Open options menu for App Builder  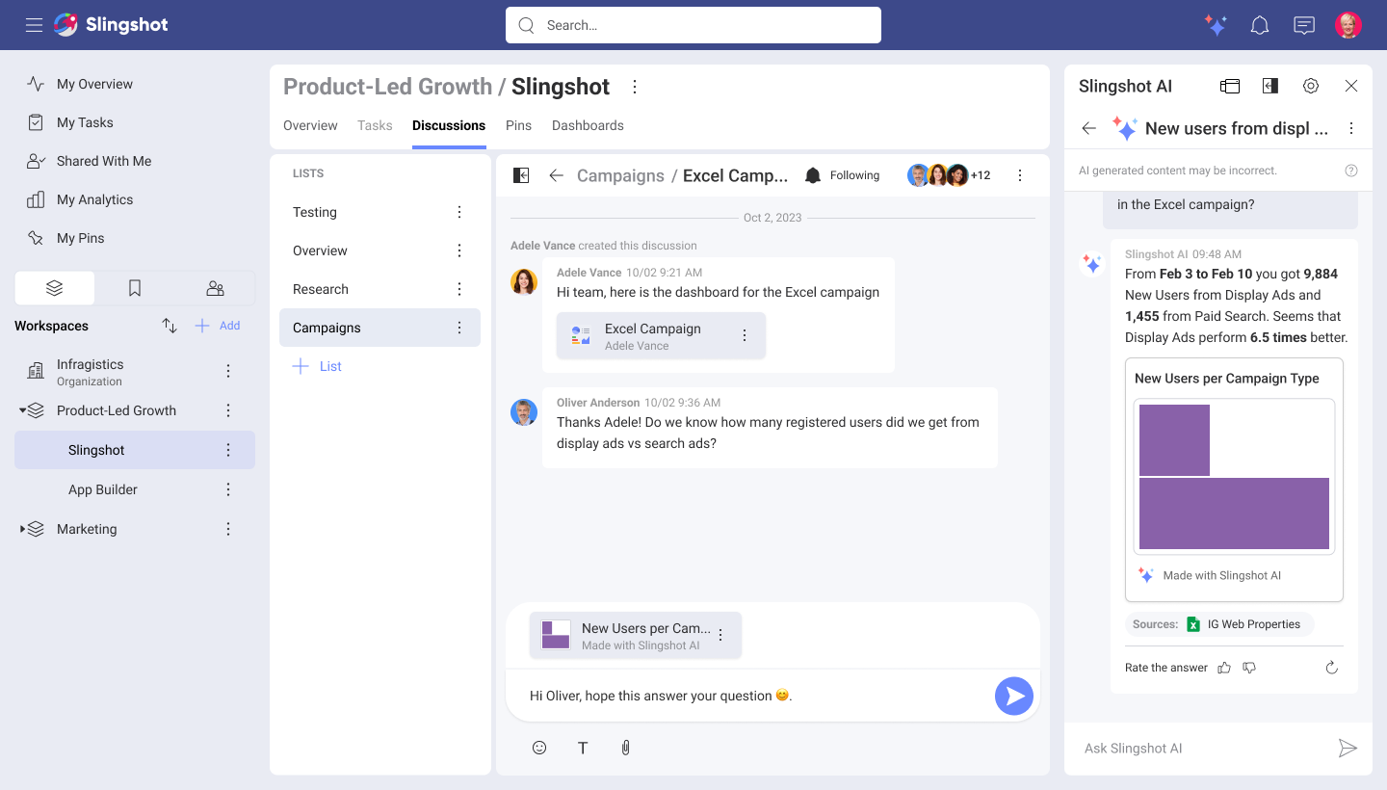point(228,489)
